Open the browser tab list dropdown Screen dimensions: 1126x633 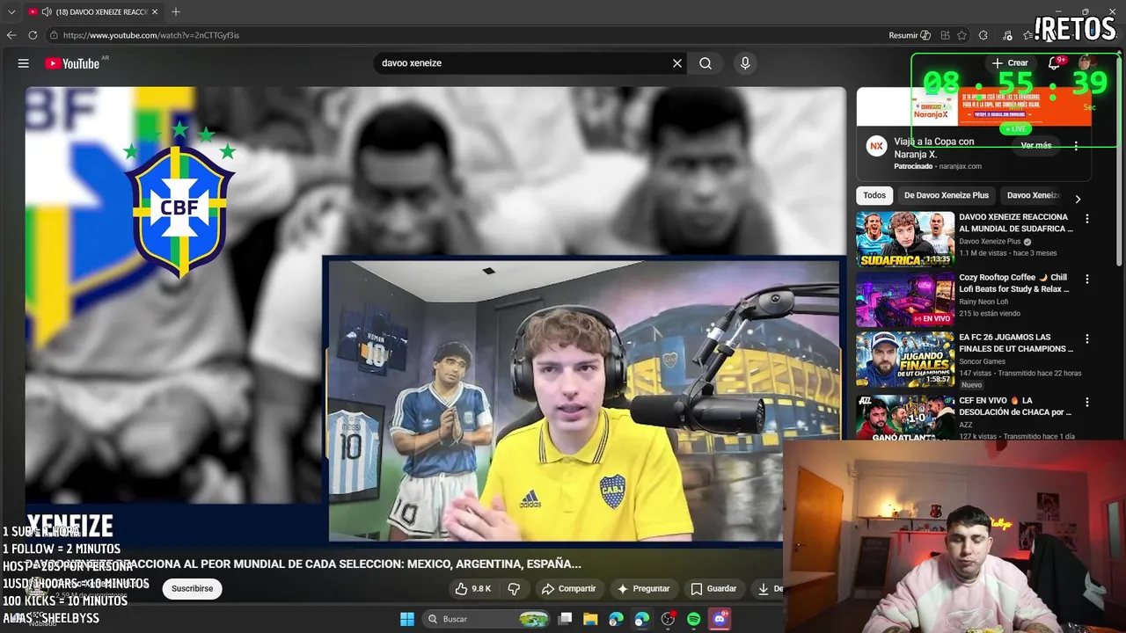[11, 11]
